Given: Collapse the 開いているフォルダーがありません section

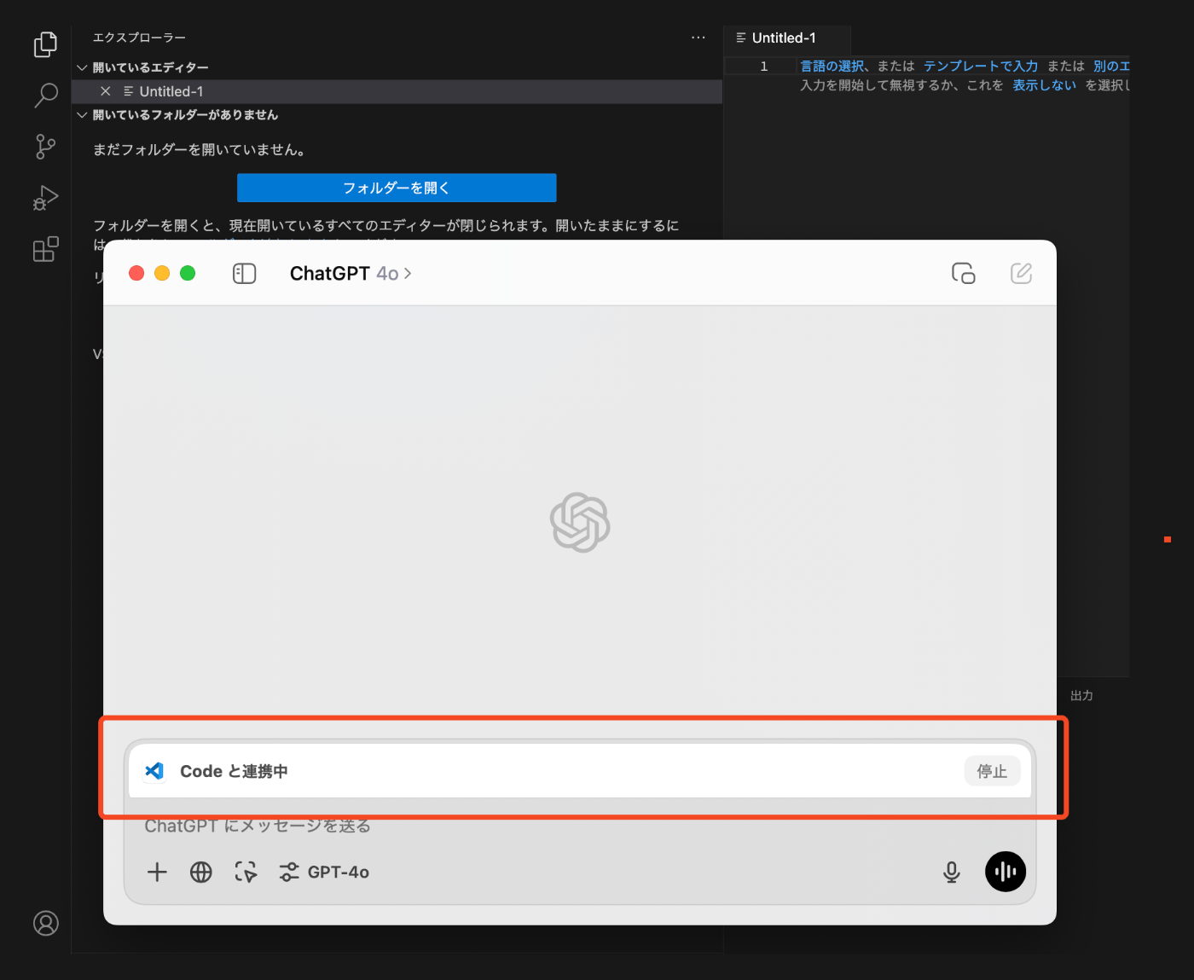Looking at the screenshot, I should point(82,115).
